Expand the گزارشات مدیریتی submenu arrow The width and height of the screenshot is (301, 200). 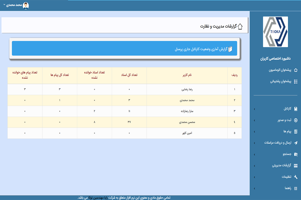[x=254, y=165]
